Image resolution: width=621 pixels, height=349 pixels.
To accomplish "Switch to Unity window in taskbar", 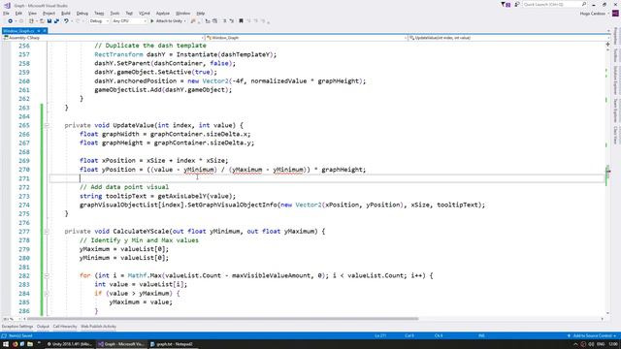I will coord(69,344).
